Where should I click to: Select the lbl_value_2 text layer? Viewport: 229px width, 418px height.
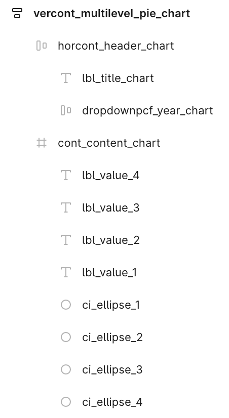coord(111,240)
